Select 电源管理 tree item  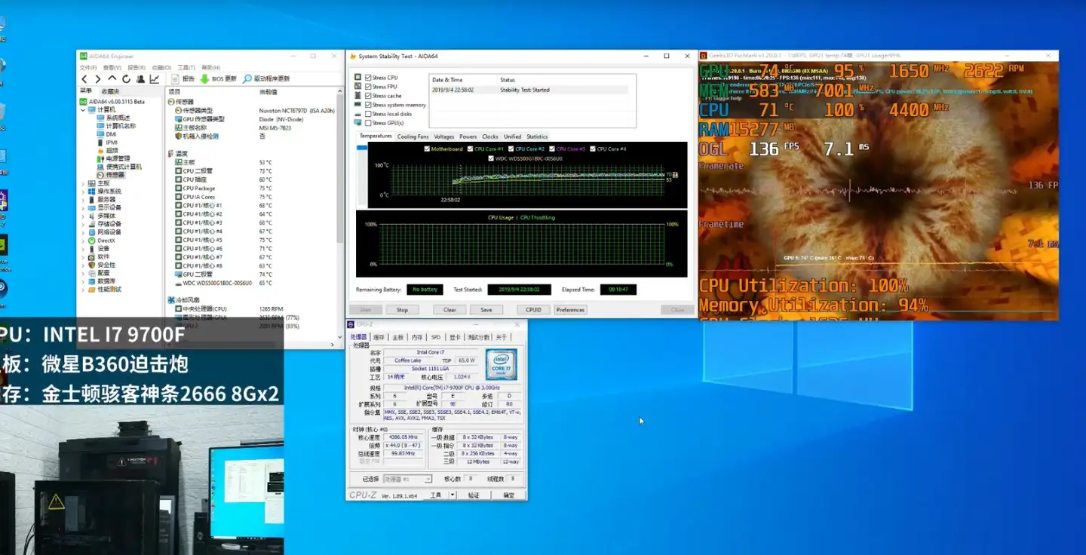tap(113, 158)
